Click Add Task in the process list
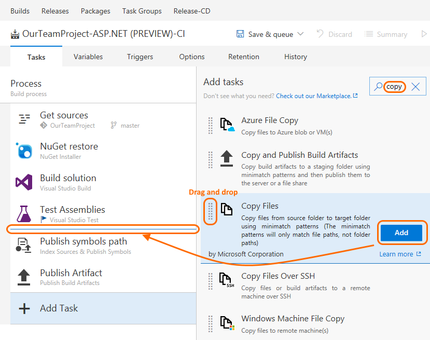Viewport: 430px width, 340px height. (59, 308)
